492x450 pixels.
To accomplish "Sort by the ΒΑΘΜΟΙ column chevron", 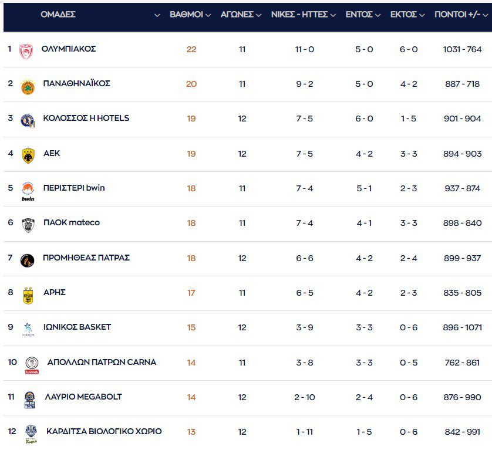I will point(208,15).
